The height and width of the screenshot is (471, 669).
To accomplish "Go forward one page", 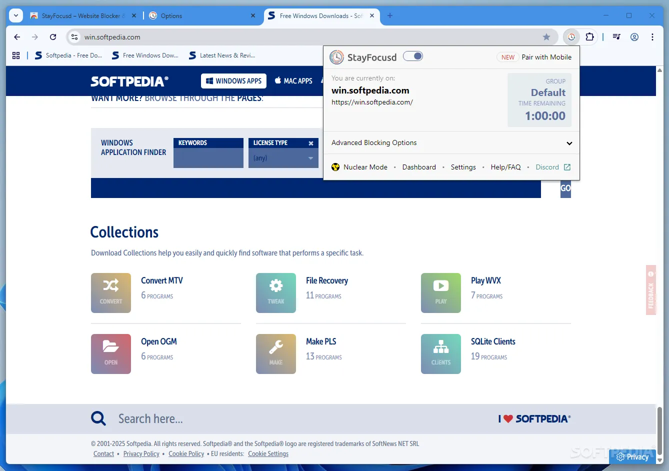I will point(35,37).
